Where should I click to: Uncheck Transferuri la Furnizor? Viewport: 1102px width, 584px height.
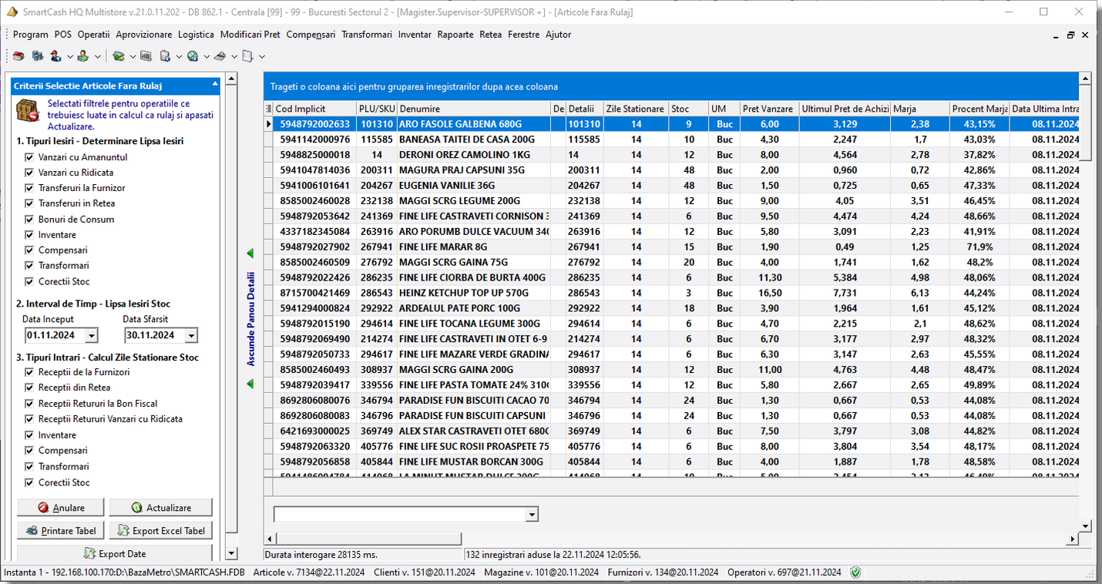(x=29, y=188)
